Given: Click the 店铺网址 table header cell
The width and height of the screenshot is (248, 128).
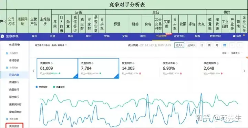Looking at the screenshot, I should (22, 21).
